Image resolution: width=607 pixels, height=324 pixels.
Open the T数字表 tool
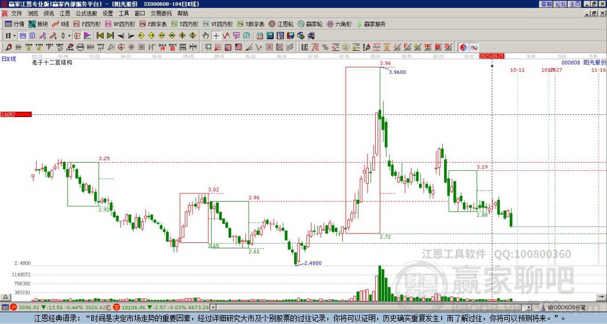point(251,24)
